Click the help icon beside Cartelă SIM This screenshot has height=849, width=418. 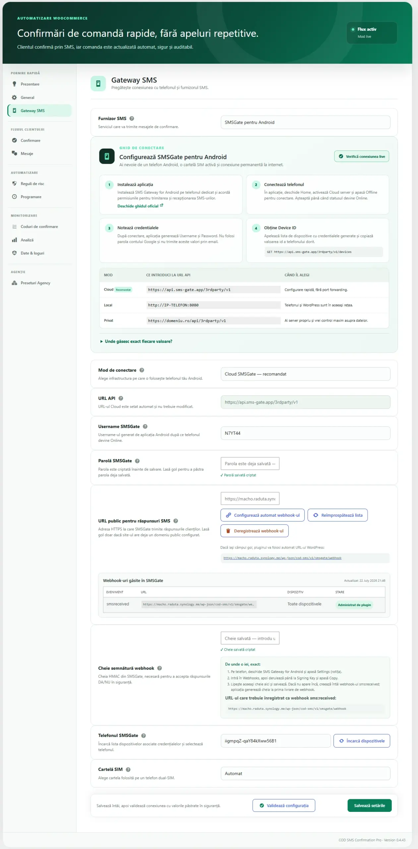click(128, 769)
